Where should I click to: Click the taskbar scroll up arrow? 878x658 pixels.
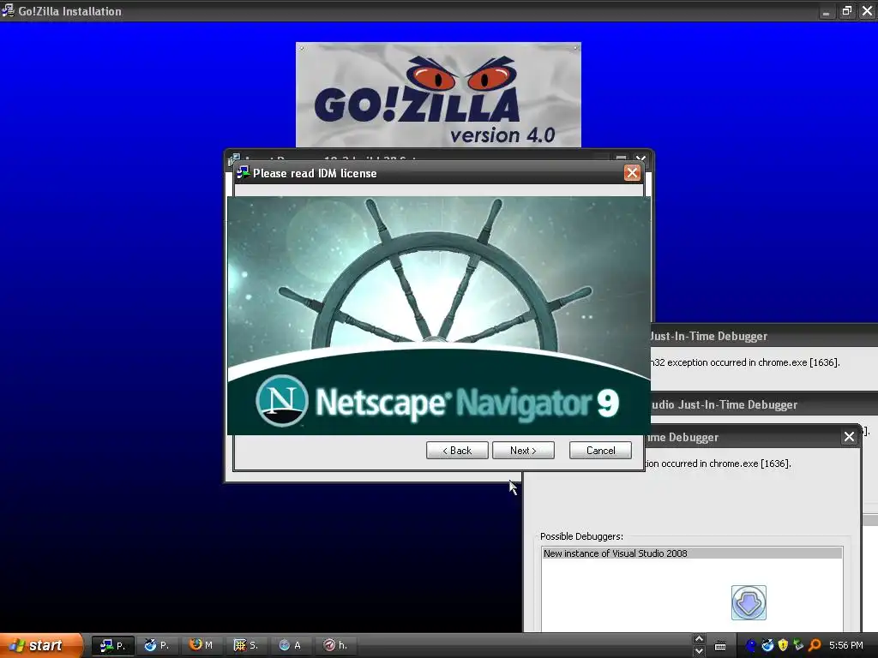pyautogui.click(x=698, y=639)
